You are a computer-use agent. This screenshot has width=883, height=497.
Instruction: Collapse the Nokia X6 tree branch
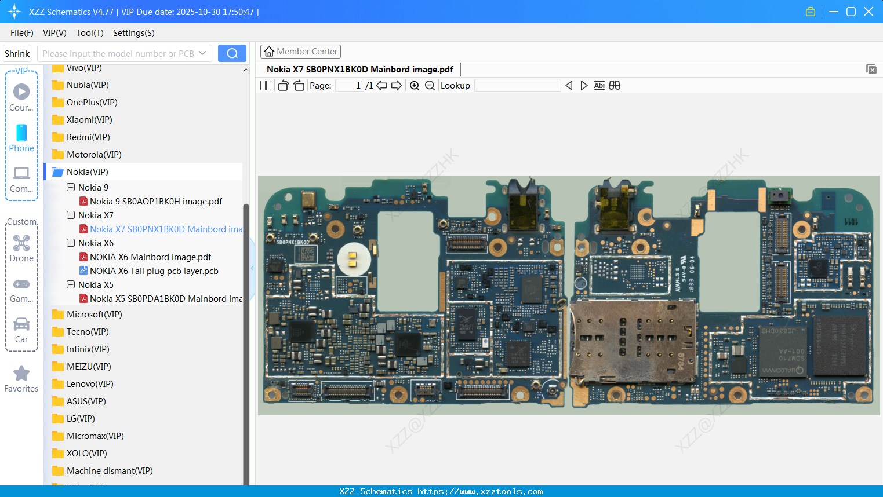pos(70,243)
